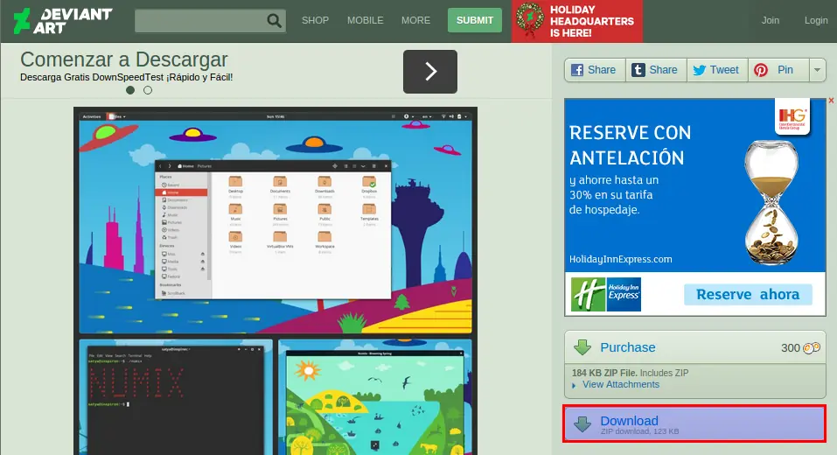Open the SHOP menu
Viewport: 837px width, 455px height.
(x=315, y=20)
